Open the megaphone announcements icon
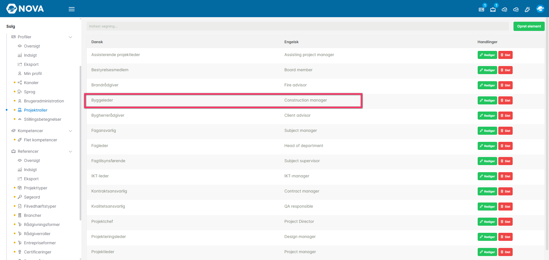Image resolution: width=549 pixels, height=260 pixels. pos(527,9)
